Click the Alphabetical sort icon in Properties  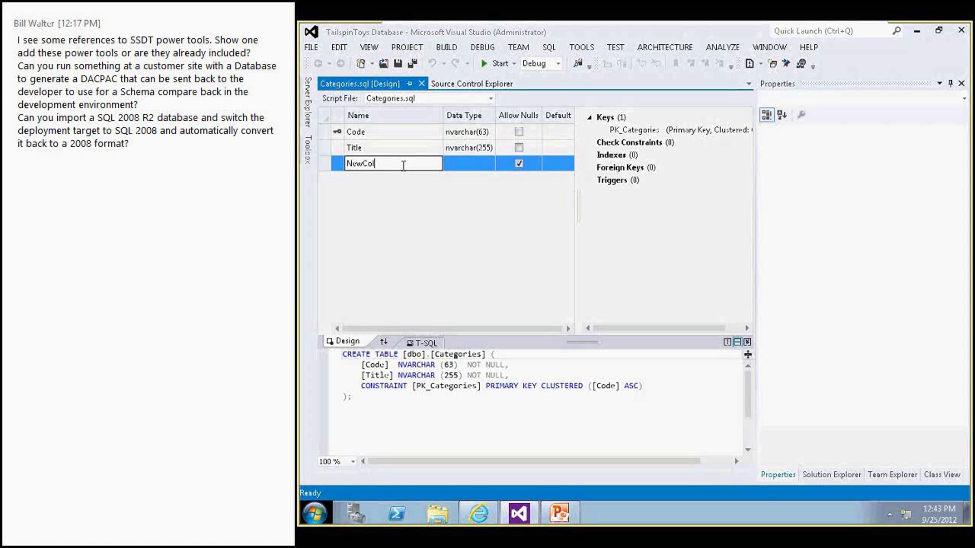point(782,115)
